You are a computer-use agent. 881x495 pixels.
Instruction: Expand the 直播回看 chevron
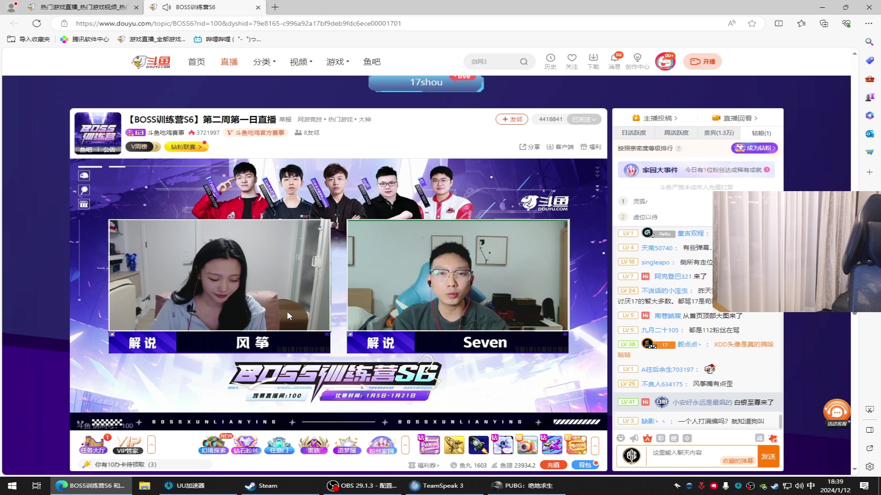pos(756,118)
